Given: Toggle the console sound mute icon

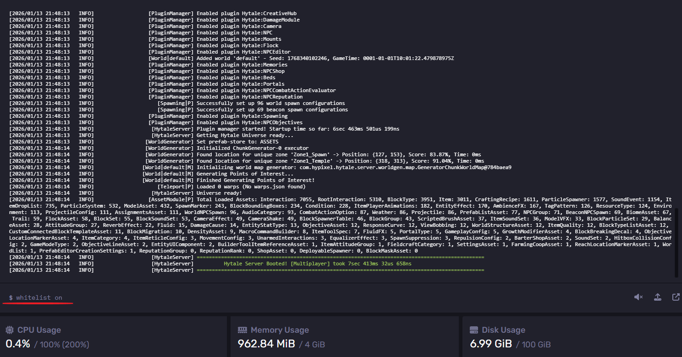Looking at the screenshot, I should (638, 297).
